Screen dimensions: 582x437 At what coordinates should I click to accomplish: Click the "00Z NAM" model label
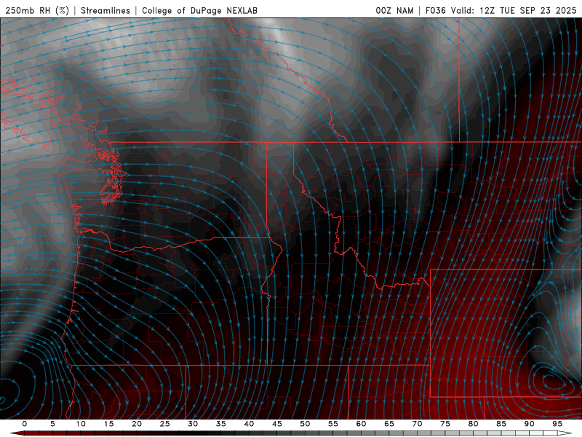[394, 10]
